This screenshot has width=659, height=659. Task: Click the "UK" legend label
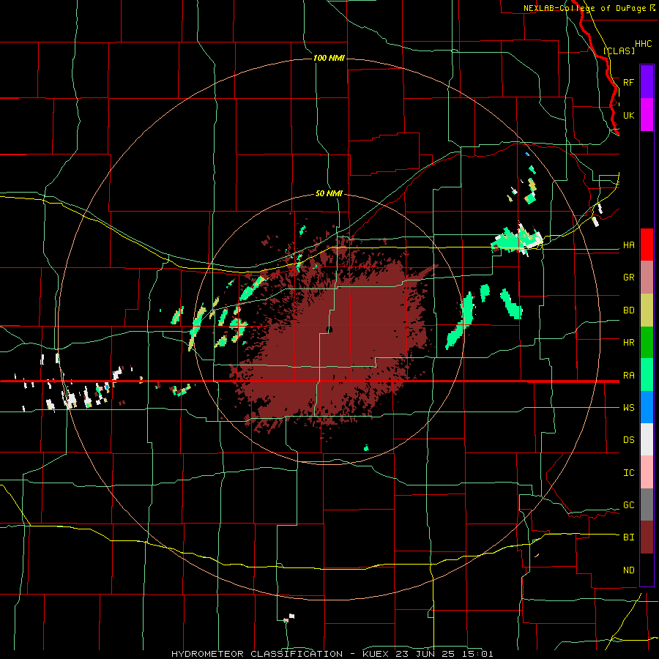coord(628,116)
